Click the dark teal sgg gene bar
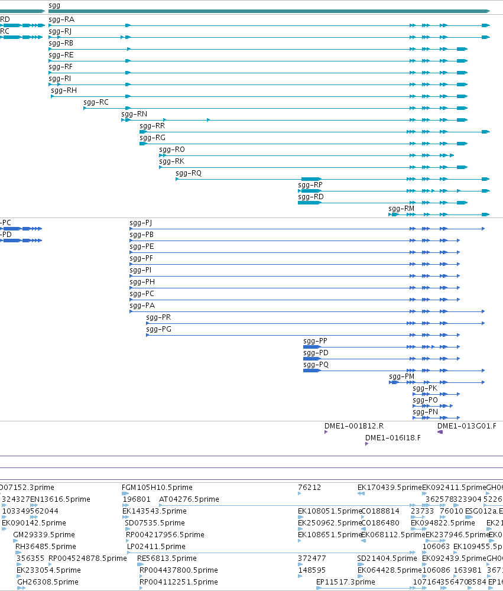 (269, 11)
